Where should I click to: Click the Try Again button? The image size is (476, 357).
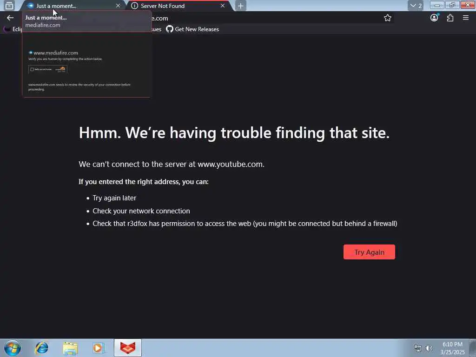click(369, 252)
